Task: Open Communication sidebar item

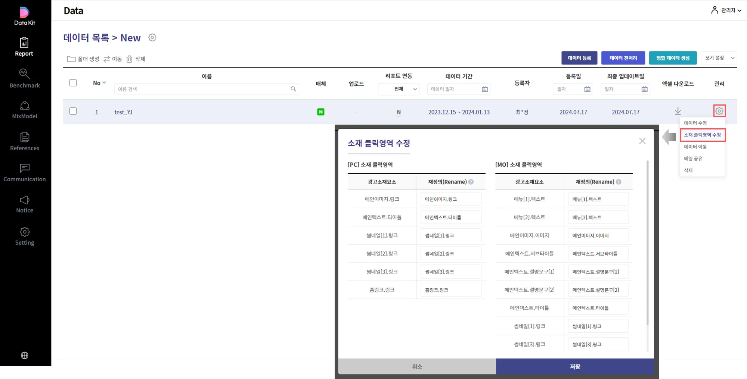Action: point(25,173)
